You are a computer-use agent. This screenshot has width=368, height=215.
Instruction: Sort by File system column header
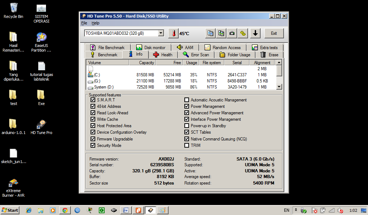point(212,62)
